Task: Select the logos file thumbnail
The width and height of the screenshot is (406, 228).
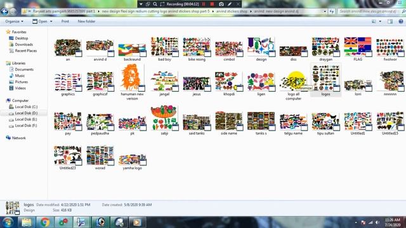Action: tap(325, 78)
